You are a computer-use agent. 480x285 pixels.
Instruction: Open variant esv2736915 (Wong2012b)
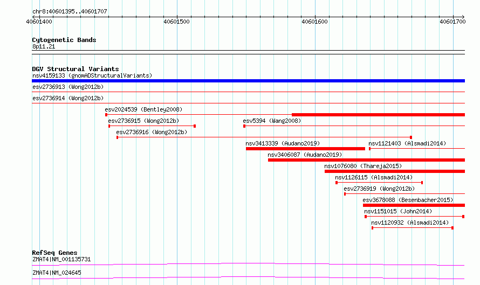pos(143,121)
